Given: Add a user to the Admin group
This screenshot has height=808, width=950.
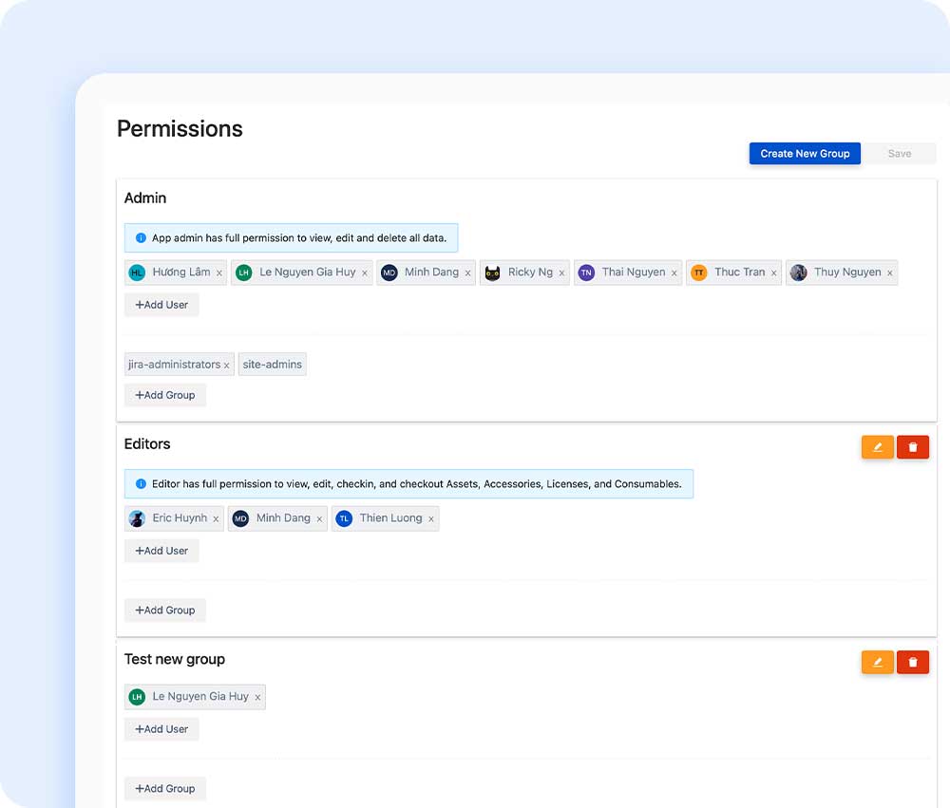Looking at the screenshot, I should [161, 305].
